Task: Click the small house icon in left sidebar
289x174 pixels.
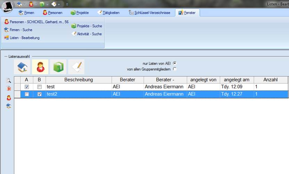Action: click(9, 106)
